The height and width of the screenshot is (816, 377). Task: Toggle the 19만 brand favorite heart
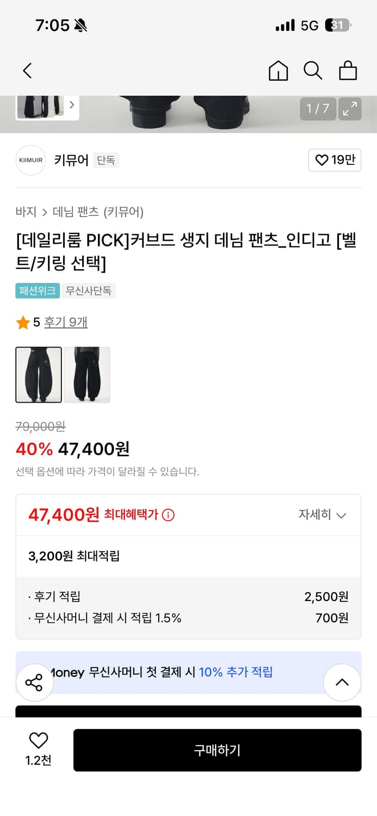point(335,160)
